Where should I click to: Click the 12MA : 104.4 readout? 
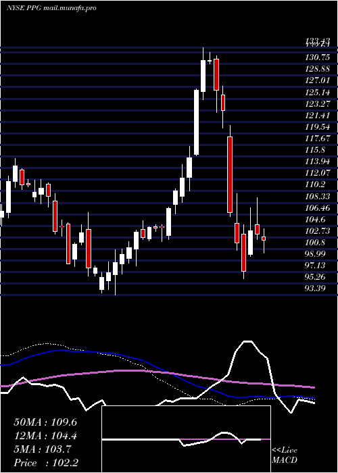coord(45,436)
